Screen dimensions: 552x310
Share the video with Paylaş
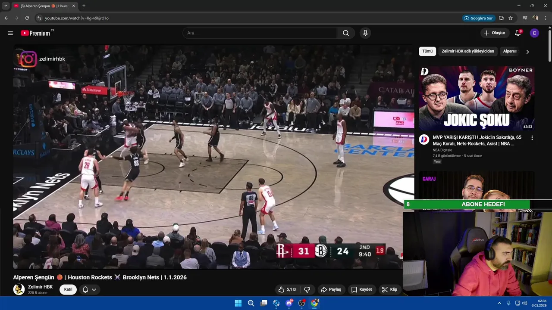[x=331, y=289]
